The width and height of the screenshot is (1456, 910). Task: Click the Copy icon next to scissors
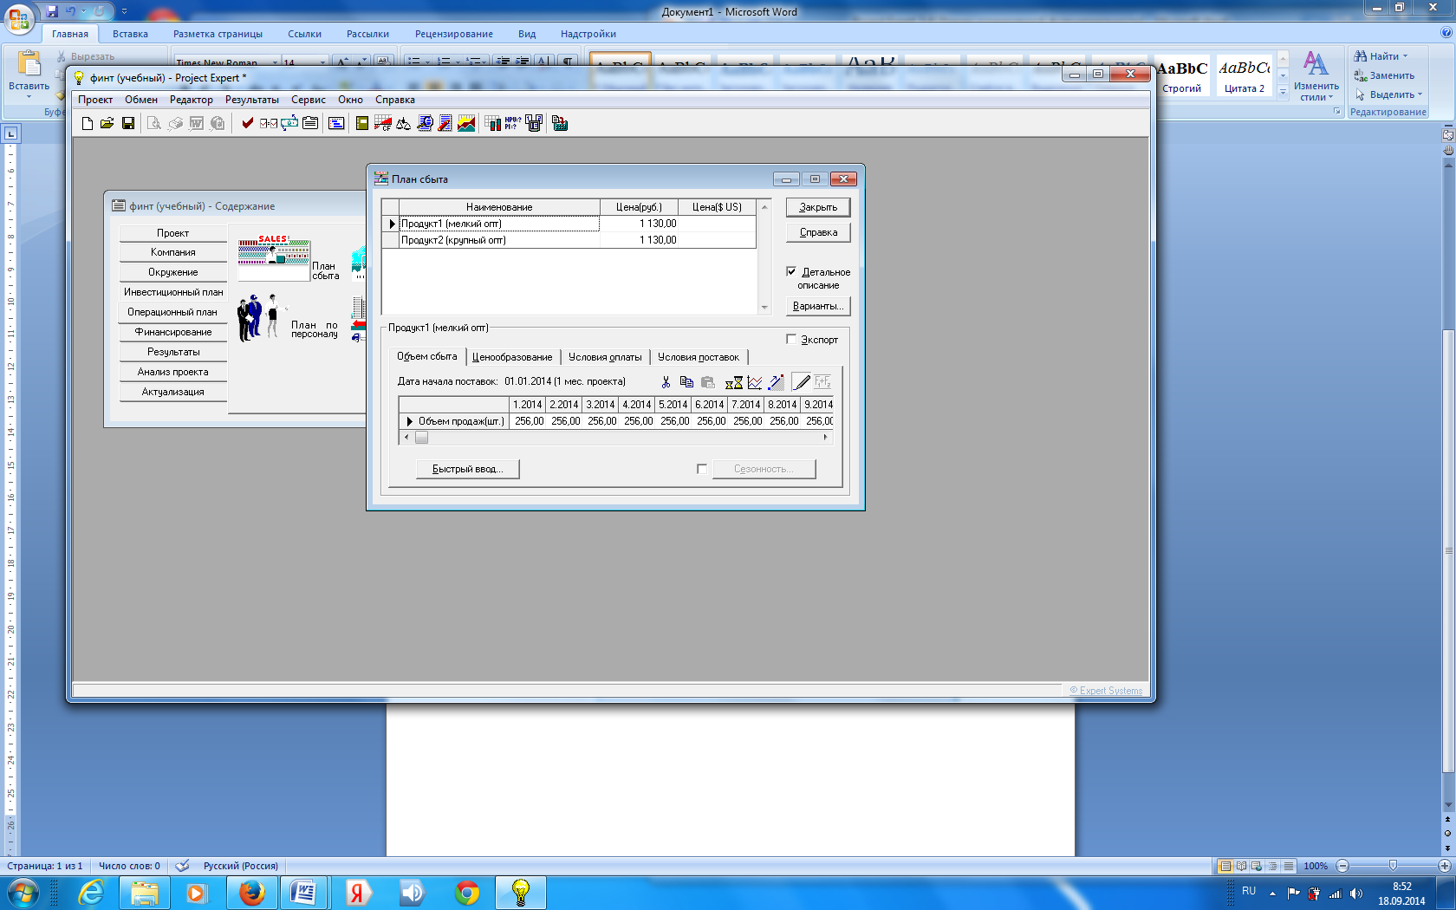click(x=686, y=382)
